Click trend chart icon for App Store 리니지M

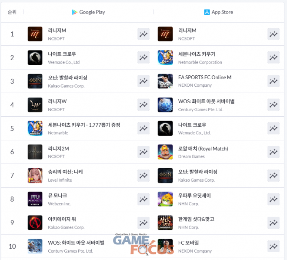(273, 34)
